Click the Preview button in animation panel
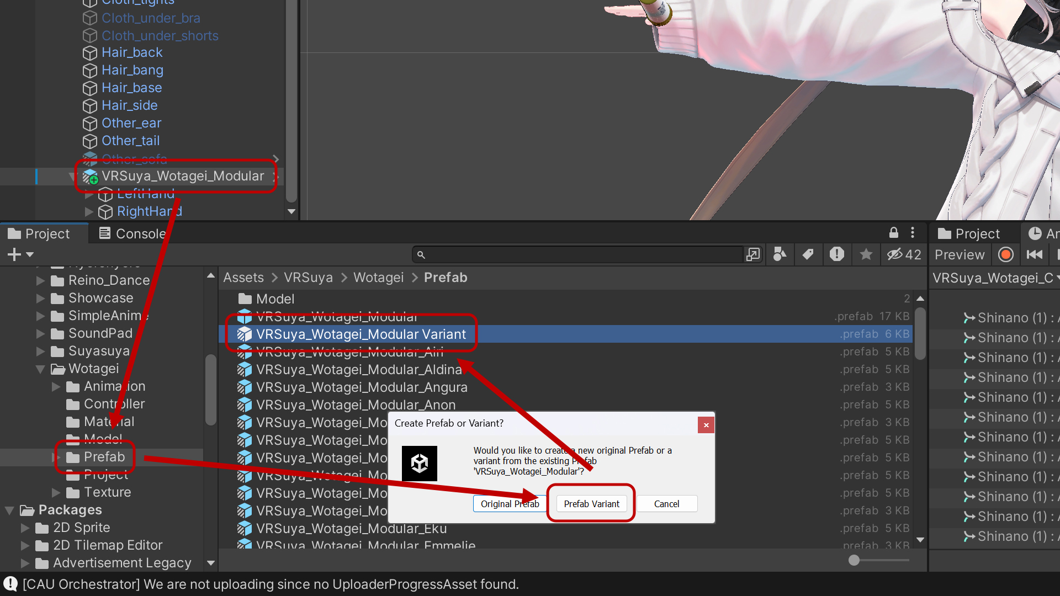The width and height of the screenshot is (1060, 596). [960, 254]
